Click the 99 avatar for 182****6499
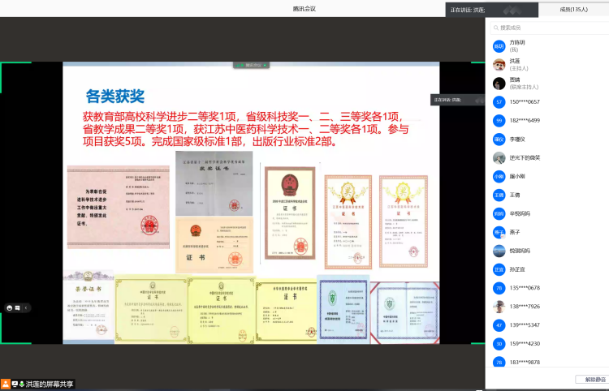Image resolution: width=609 pixels, height=391 pixels. [499, 121]
